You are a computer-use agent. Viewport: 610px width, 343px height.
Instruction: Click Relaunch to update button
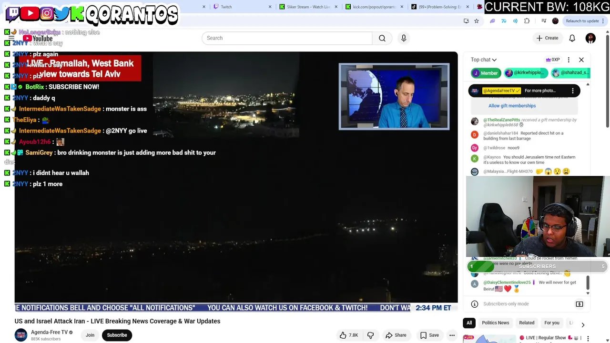[584, 21]
